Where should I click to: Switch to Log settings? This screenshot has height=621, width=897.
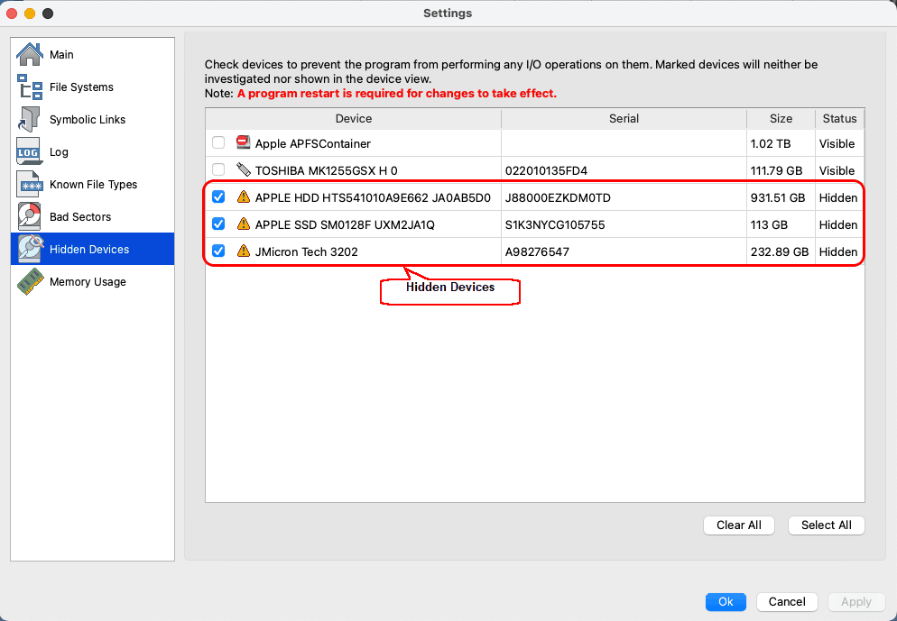click(x=93, y=152)
